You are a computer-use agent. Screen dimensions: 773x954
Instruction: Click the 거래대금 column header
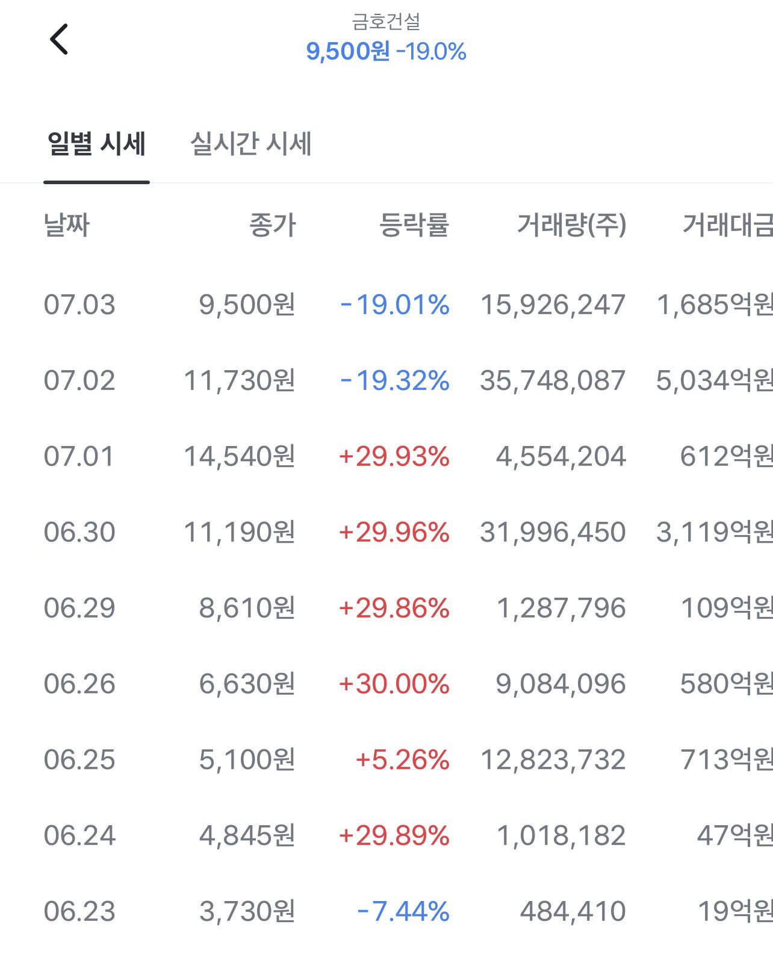727,225
